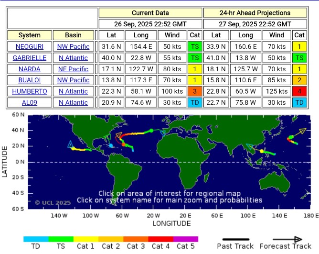Screen dimensions: 319x254
Task: Click BUALOI's yellow position dot on map
Action: coord(262,151)
